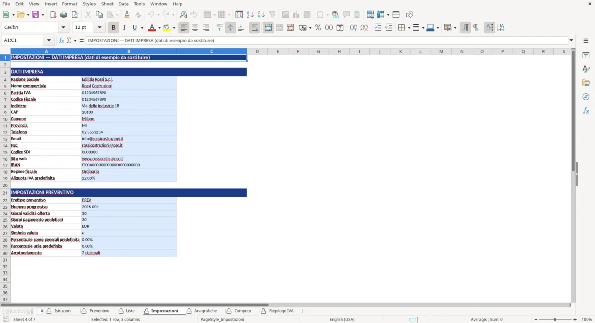
Task: Click Sort Ascending icon
Action: click(x=250, y=15)
